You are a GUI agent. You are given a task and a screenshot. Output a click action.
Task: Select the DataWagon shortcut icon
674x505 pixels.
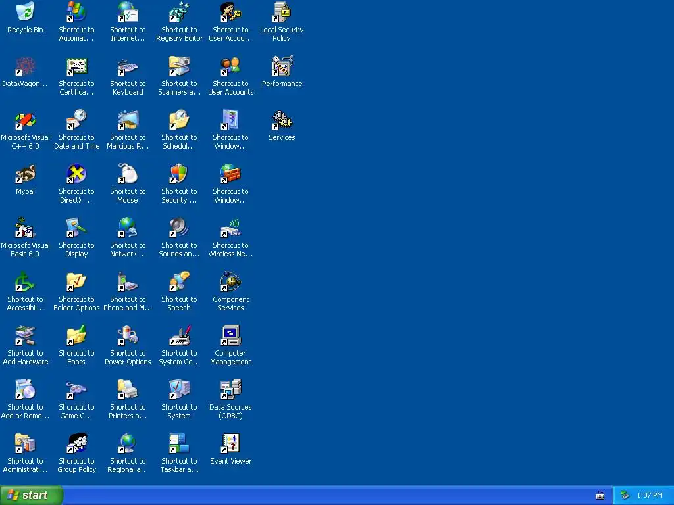25,66
